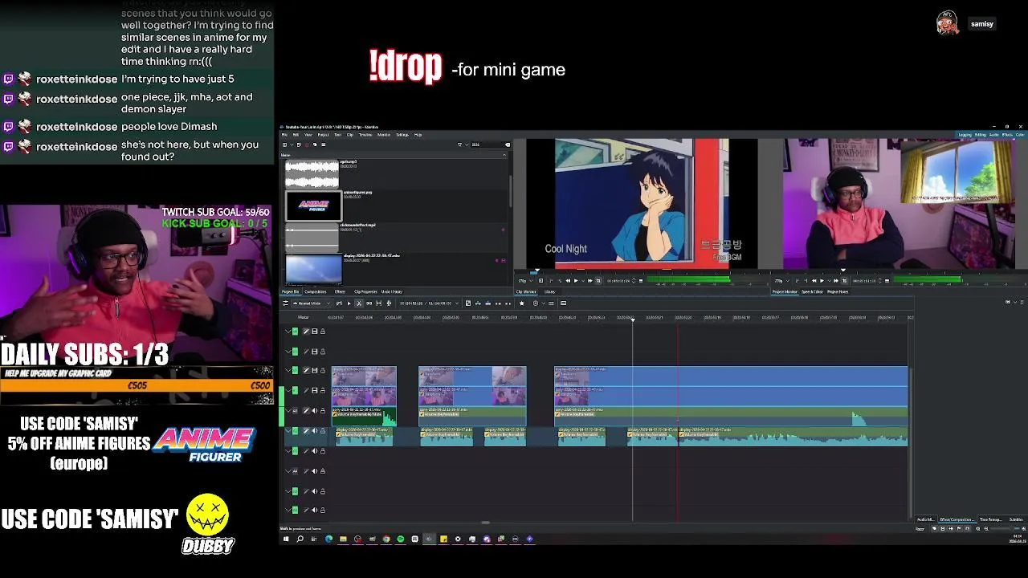Switch to the Project Notes tab
The width and height of the screenshot is (1028, 578).
[838, 291]
